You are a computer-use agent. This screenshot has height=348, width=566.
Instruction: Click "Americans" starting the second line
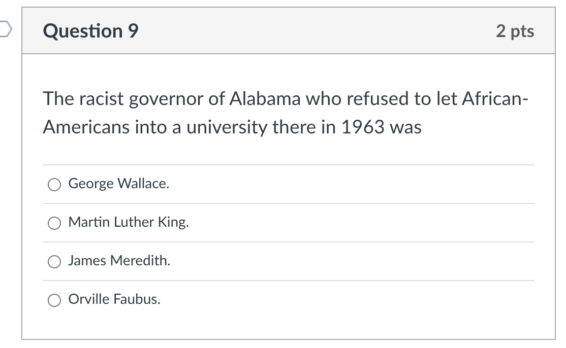86,127
